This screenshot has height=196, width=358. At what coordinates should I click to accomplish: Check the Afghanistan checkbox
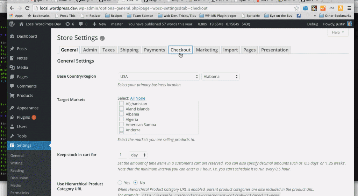(x=121, y=104)
